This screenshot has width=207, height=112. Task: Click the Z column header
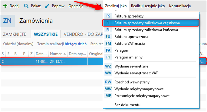click(x=31, y=54)
